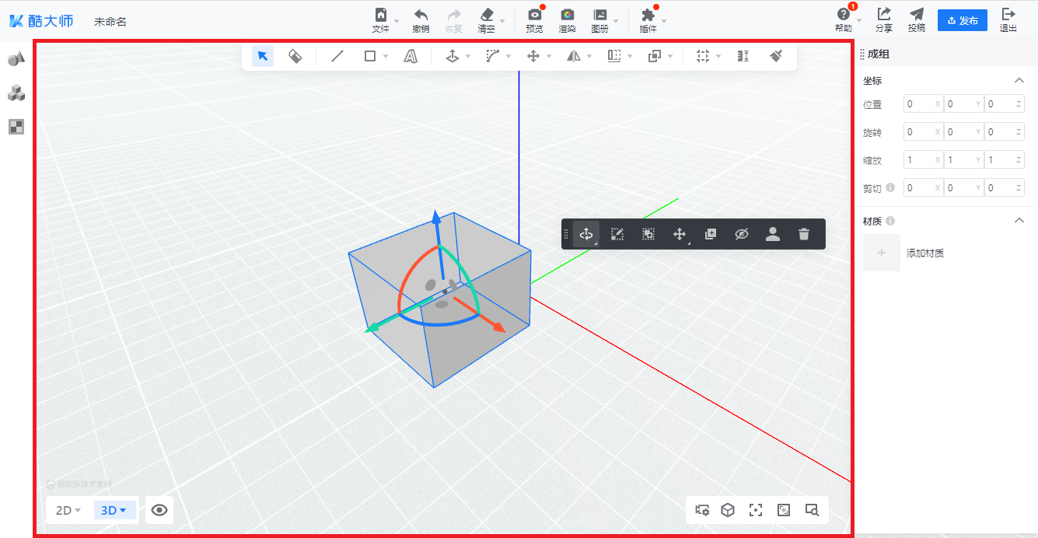Click the 退出 exit button

click(x=1008, y=20)
